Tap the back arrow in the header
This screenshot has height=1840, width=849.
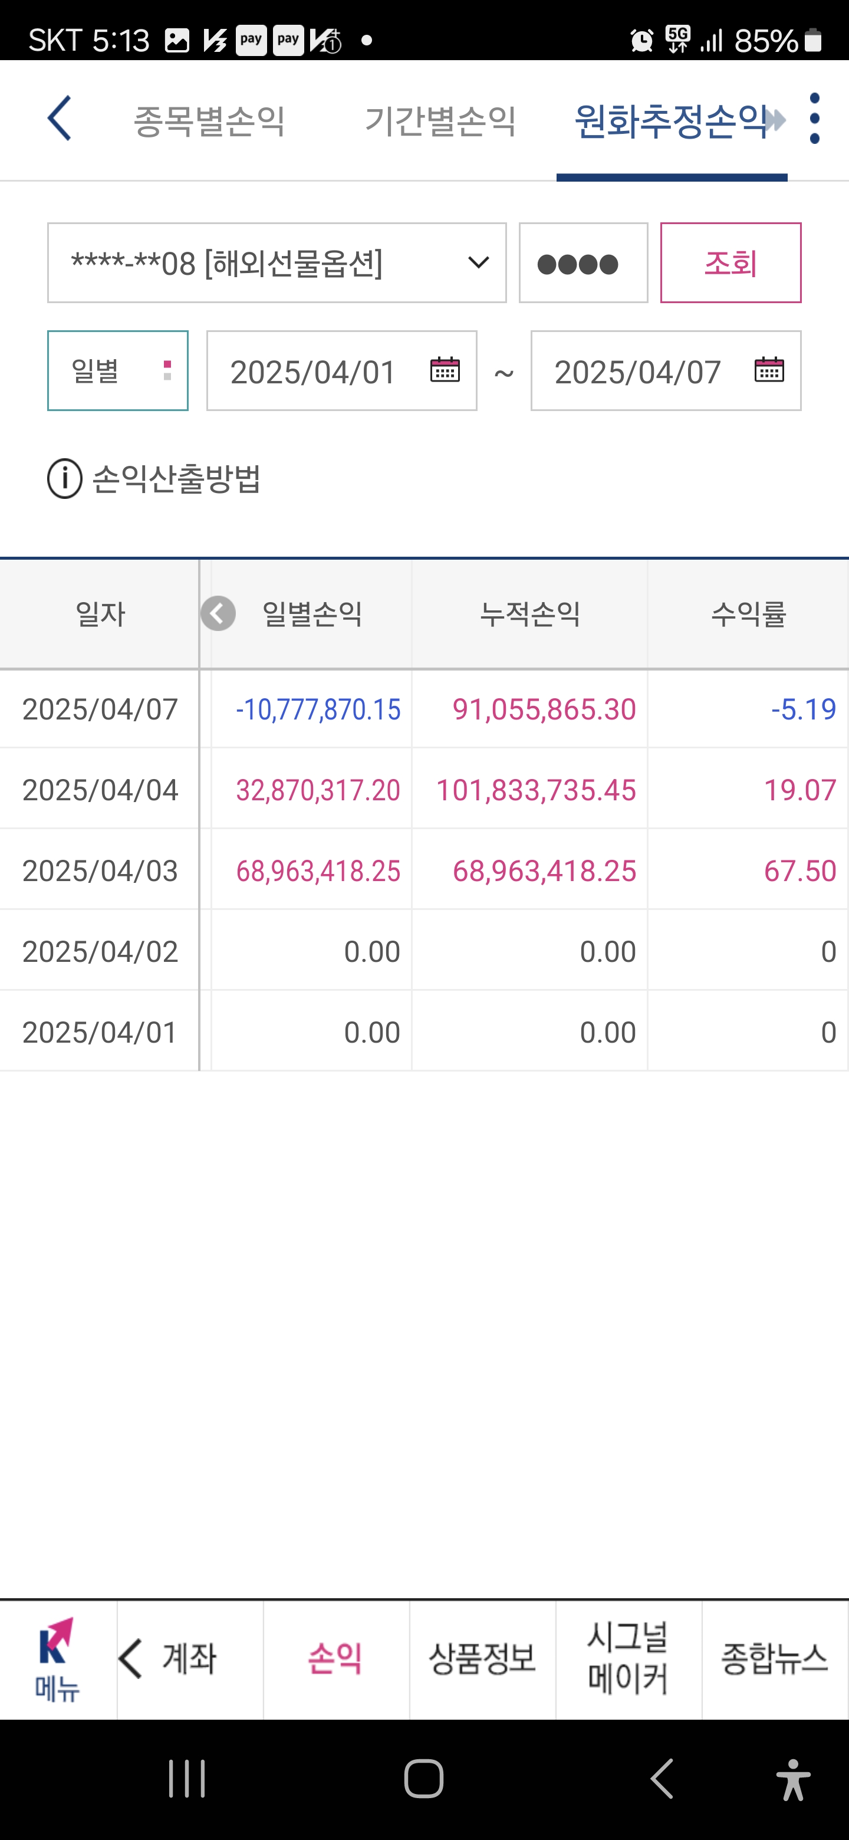point(60,119)
